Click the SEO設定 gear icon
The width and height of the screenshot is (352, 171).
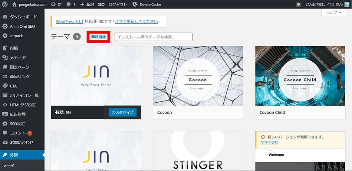tap(5, 124)
